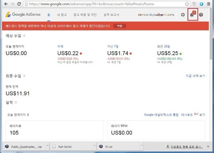Image resolution: width=214 pixels, height=153 pixels.
Task: Open notifications bell with 1 alert
Action: [193, 14]
